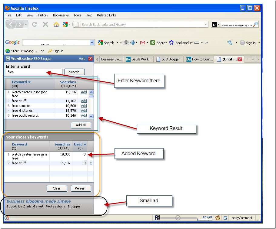
Task: Open the Tools menu
Action: click(77, 15)
